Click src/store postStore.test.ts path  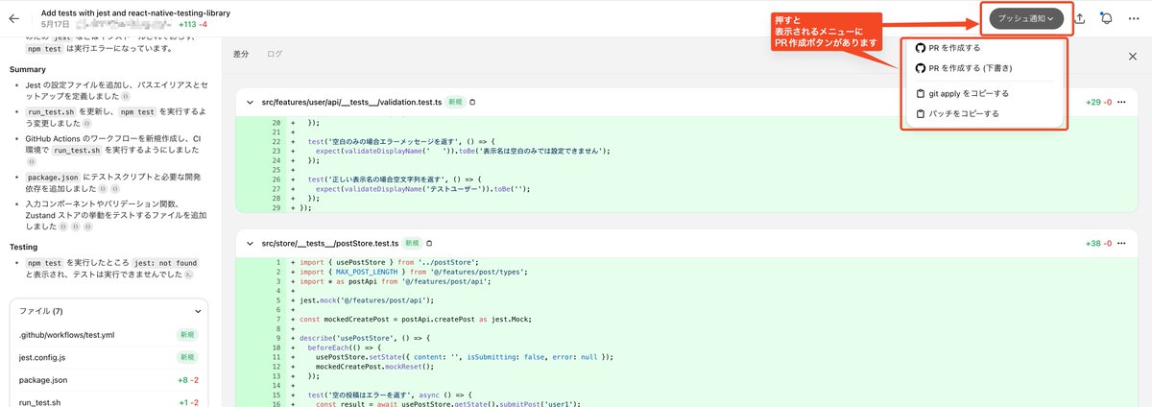point(329,244)
